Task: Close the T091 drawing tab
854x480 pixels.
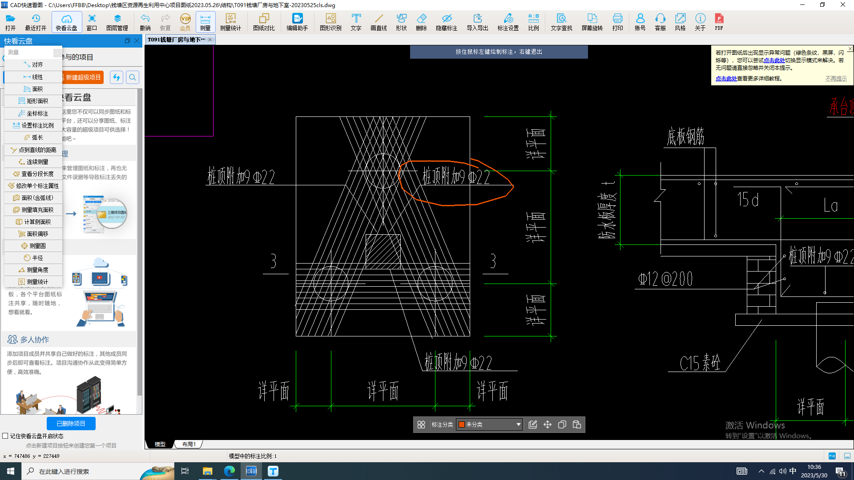Action: point(210,40)
